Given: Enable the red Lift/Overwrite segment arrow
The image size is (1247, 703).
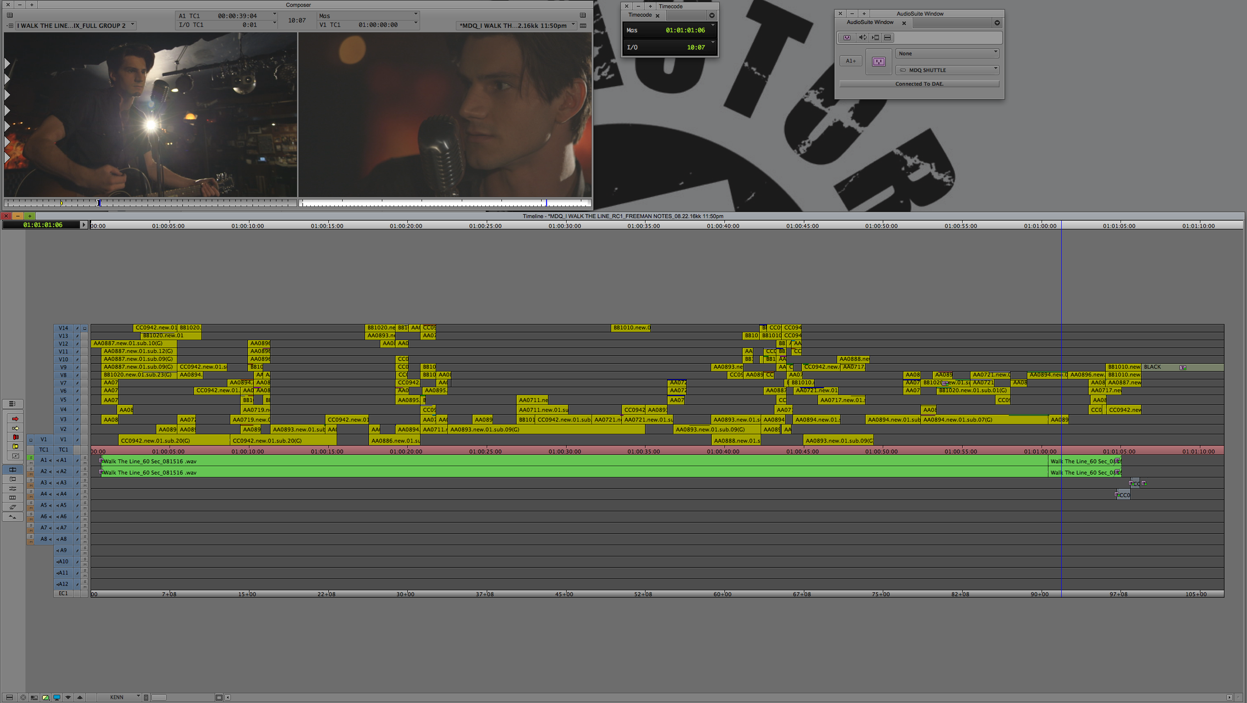Looking at the screenshot, I should 15,419.
